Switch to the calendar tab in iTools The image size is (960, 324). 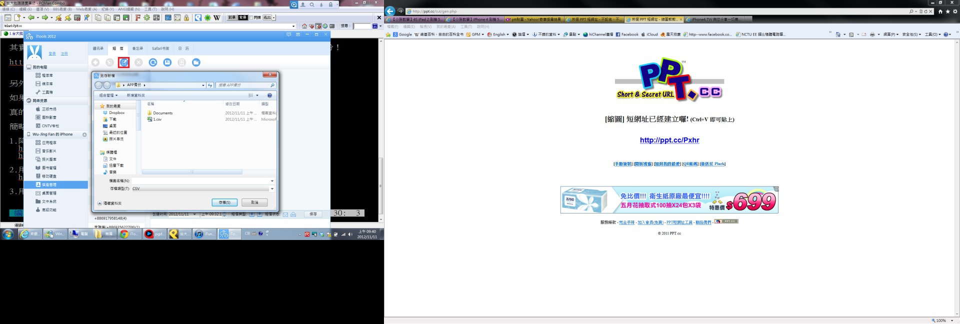tap(183, 48)
